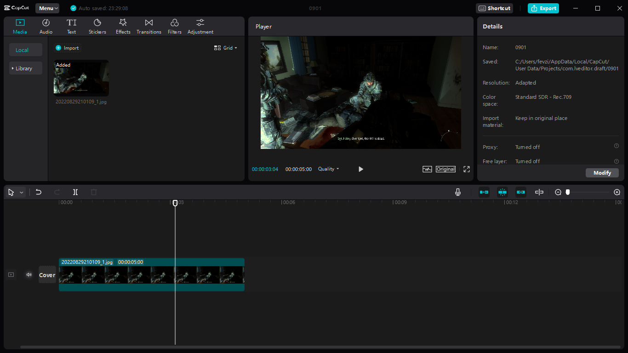The image size is (628, 353).
Task: Expand the Grid view dropdown
Action: (226, 48)
